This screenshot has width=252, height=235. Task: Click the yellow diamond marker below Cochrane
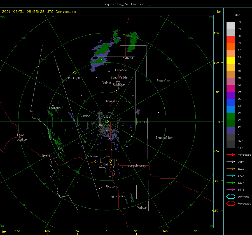96,161
